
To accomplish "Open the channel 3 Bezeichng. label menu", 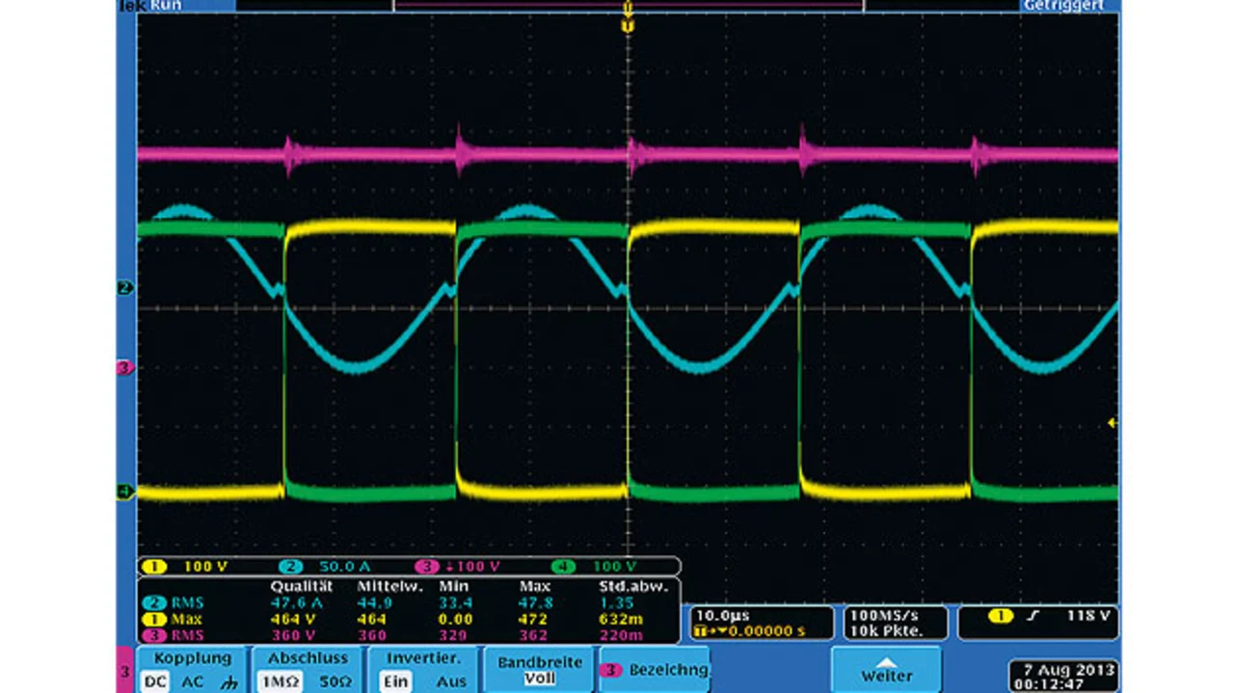I will 654,670.
